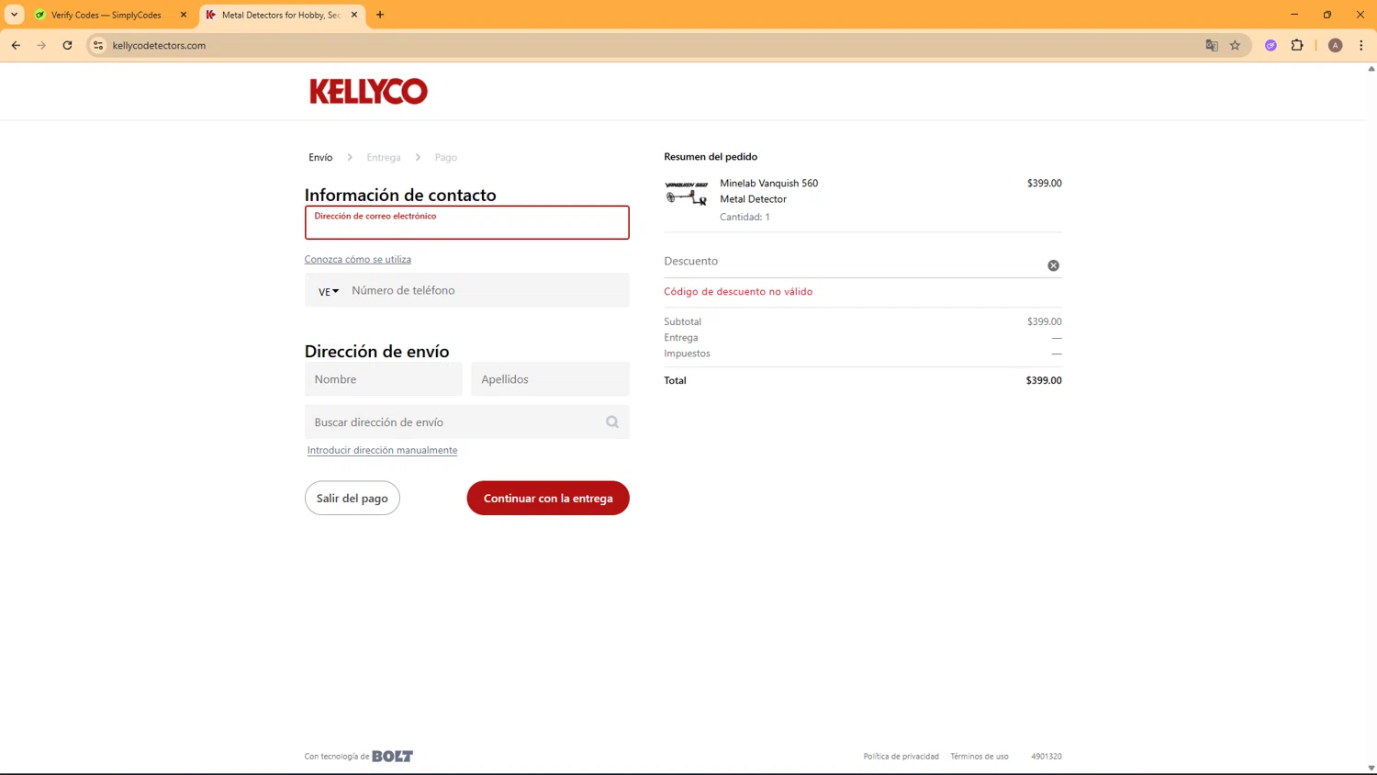This screenshot has width=1377, height=775.
Task: Click the Total $399.00 amount
Action: tap(1044, 380)
